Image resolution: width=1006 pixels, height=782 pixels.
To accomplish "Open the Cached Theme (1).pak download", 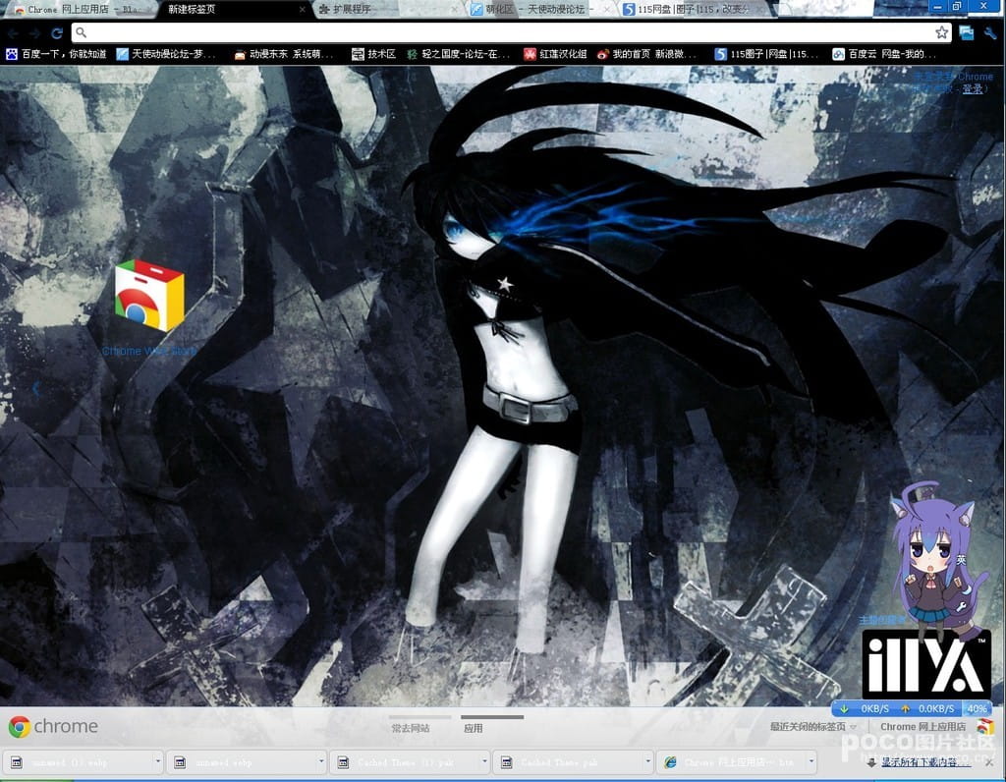I will 406,762.
